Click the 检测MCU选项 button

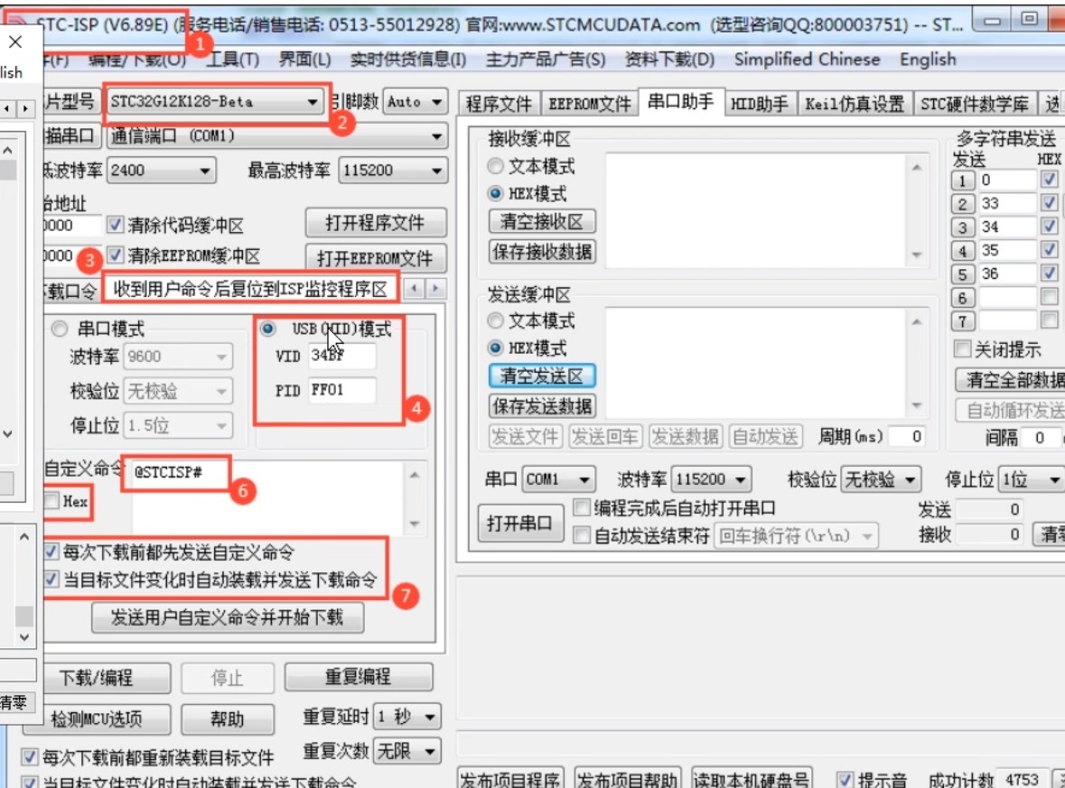(97, 718)
